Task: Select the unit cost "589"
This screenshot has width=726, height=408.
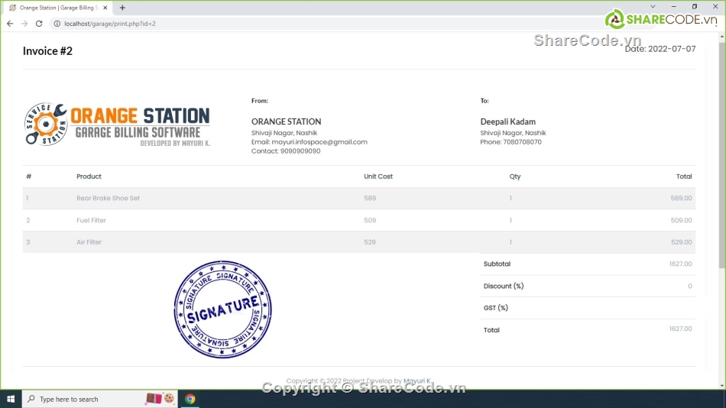Action: [x=370, y=198]
